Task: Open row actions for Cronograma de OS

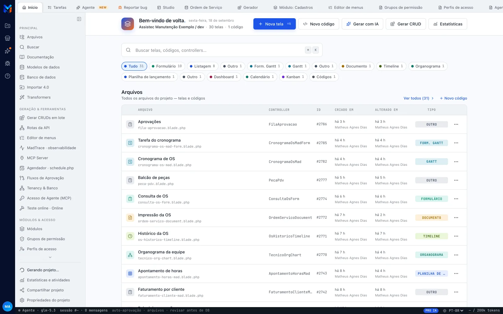Action: coord(456,162)
